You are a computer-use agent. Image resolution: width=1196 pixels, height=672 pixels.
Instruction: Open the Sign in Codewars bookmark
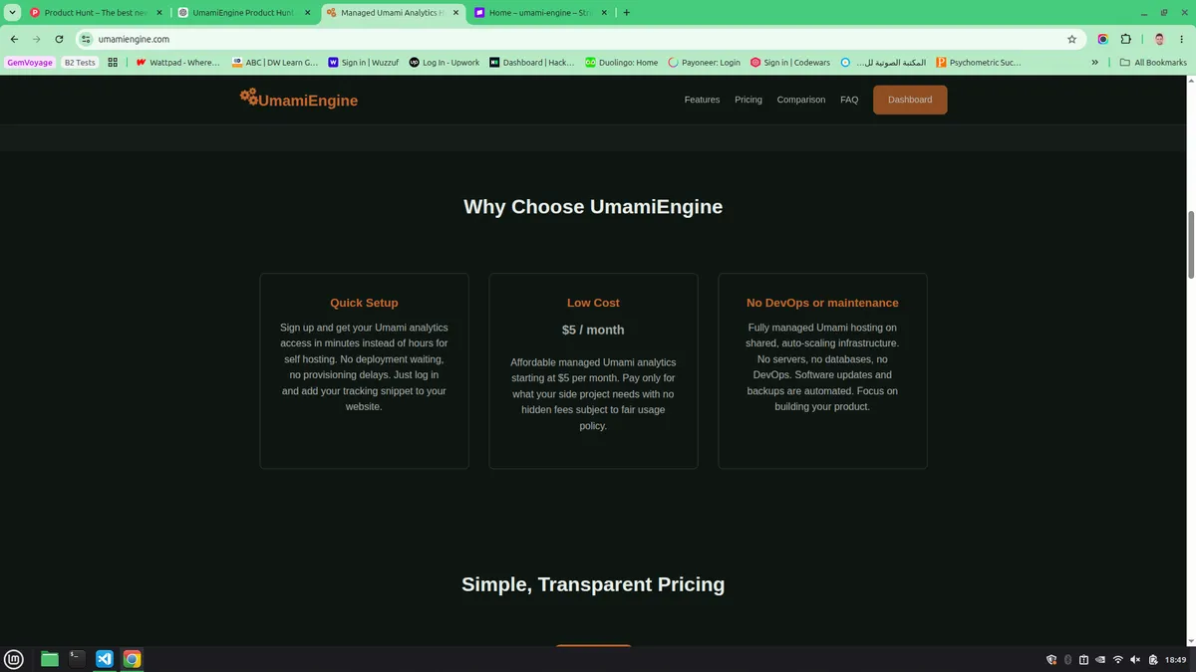[790, 62]
